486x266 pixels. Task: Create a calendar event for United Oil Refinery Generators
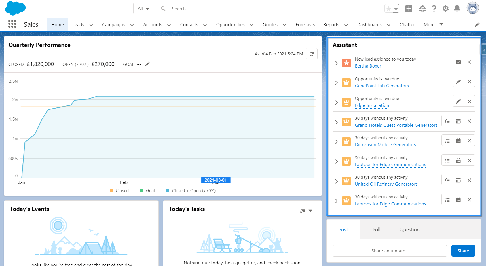458,180
